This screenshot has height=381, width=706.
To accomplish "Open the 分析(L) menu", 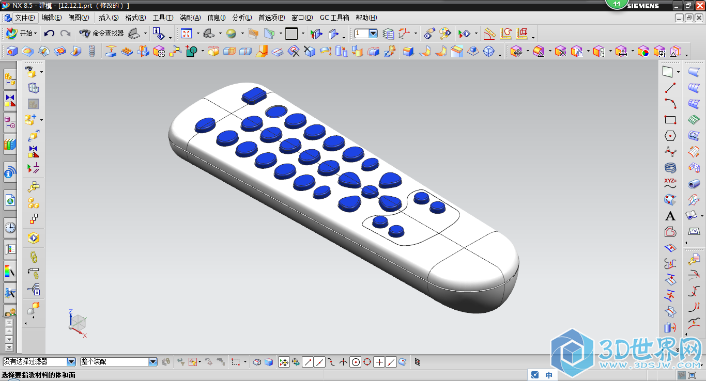I will [242, 18].
